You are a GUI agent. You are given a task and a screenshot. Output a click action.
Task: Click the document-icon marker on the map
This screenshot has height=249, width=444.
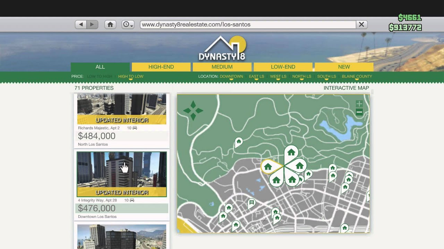251,203
